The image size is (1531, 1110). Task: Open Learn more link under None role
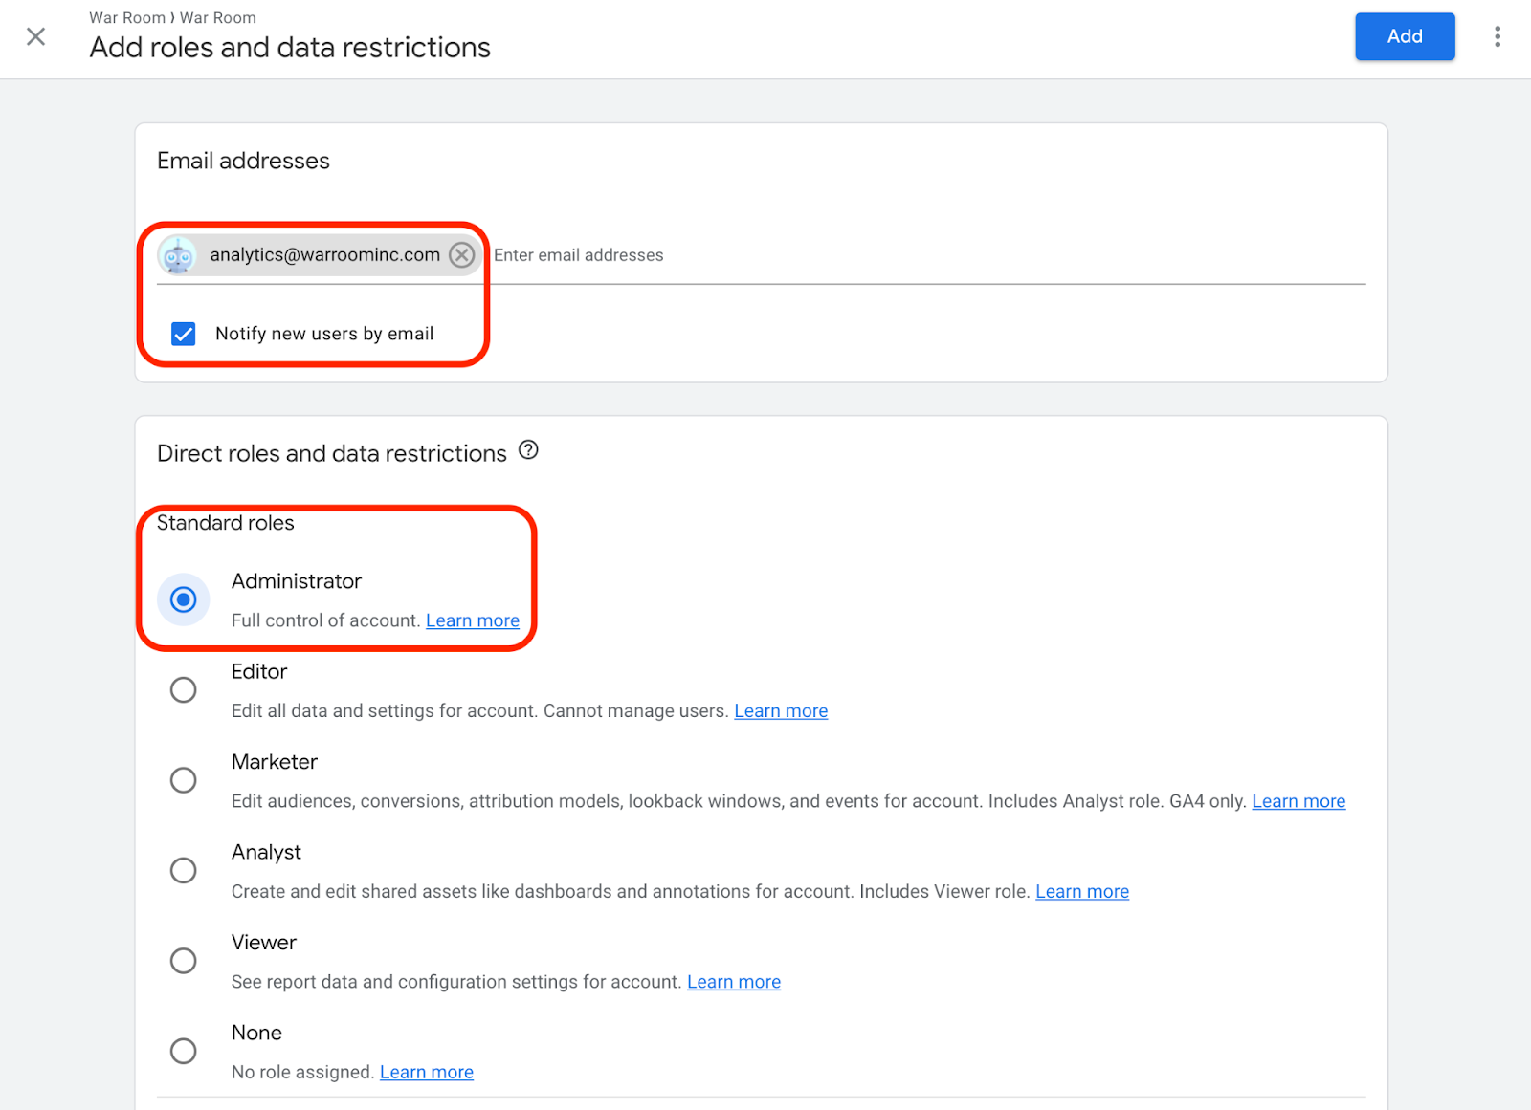(x=427, y=1073)
